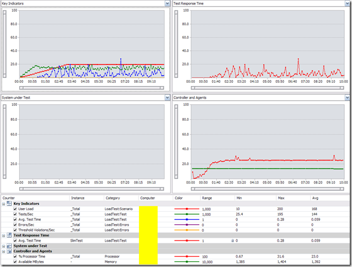Click the Test Response Time vertical zoom slider

click(x=176, y=44)
